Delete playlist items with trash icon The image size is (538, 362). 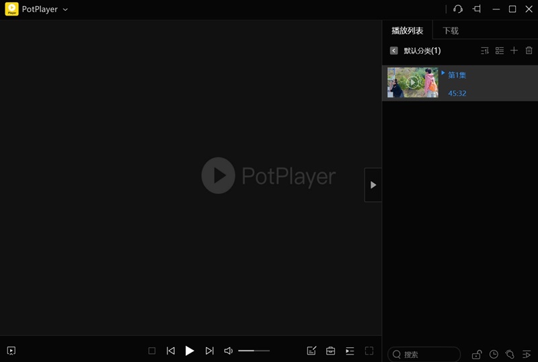coord(529,51)
